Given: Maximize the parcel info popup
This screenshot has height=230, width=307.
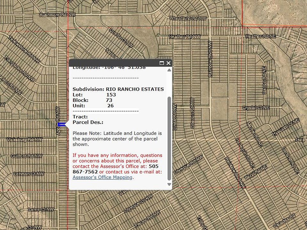Looking at the screenshot, I should (x=162, y=63).
